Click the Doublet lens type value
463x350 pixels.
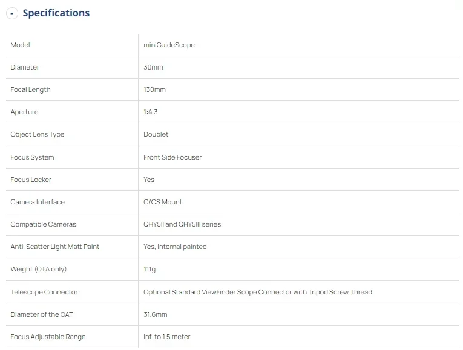[x=156, y=134]
